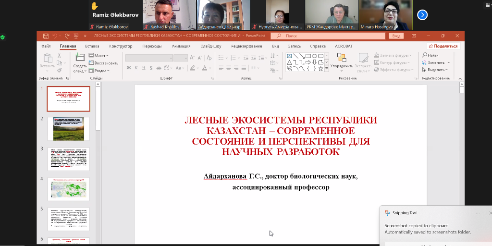This screenshot has width=492, height=246.
Task: Toggle Italic (К) formatting
Action: [136, 68]
